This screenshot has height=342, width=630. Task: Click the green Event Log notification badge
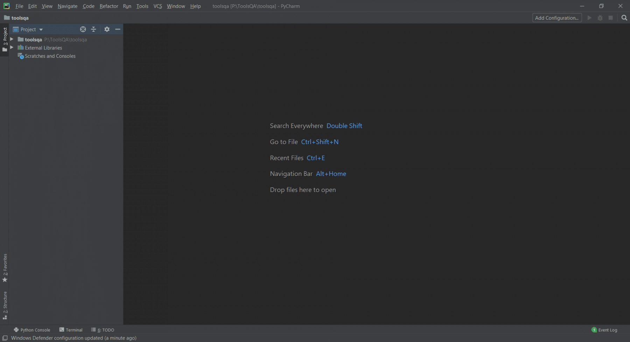coord(594,330)
